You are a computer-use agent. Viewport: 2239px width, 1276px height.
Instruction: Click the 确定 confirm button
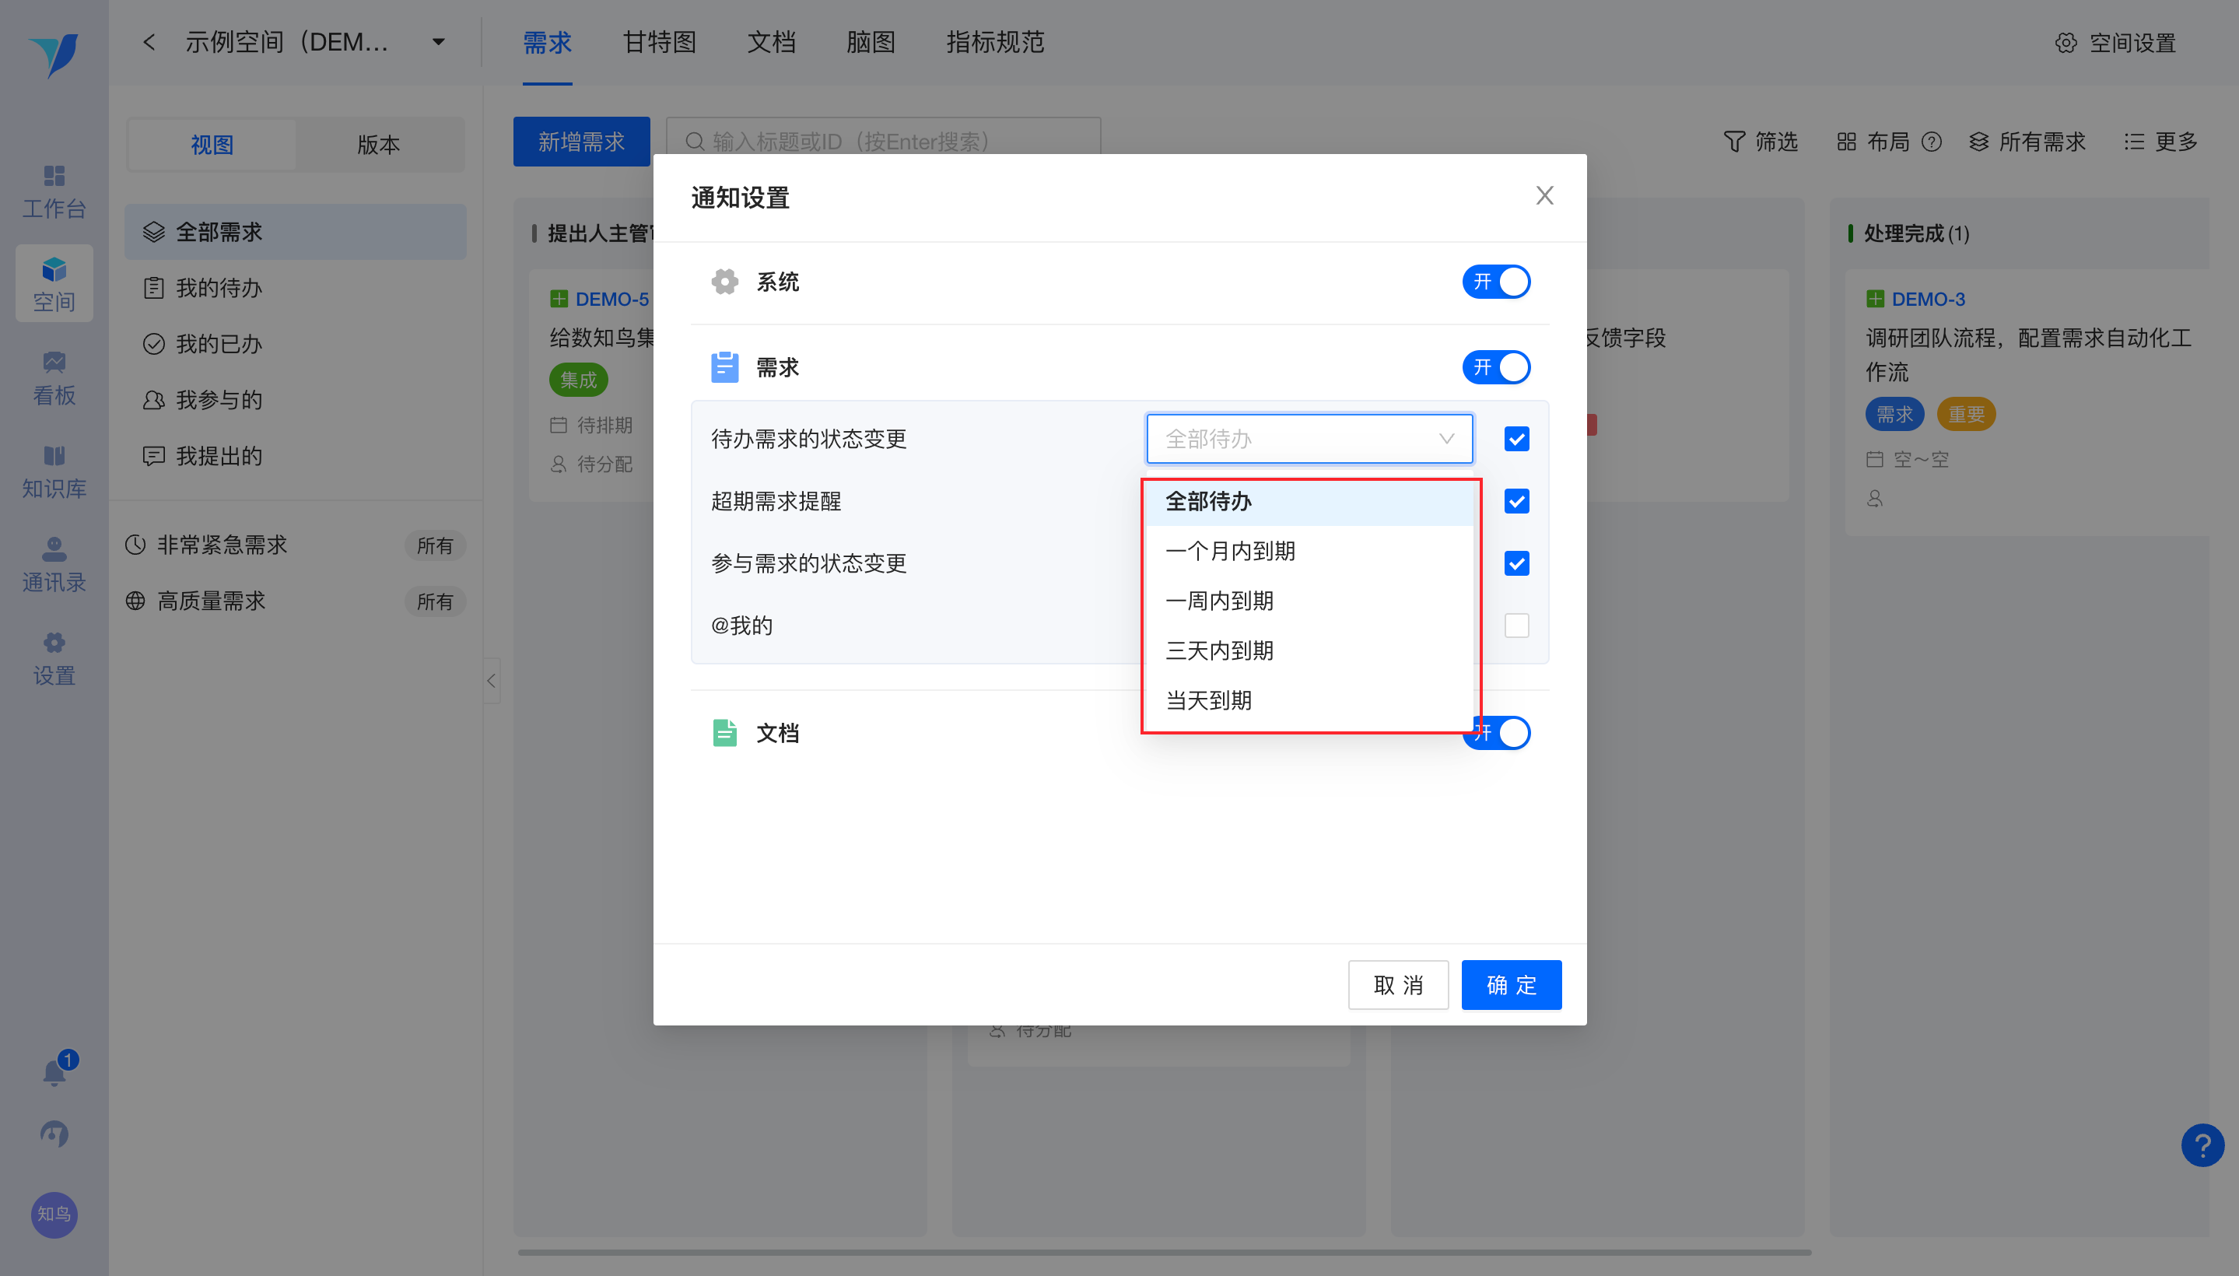click(x=1511, y=985)
